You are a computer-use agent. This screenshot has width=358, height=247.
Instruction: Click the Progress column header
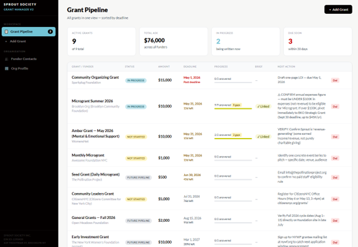coord(221,66)
